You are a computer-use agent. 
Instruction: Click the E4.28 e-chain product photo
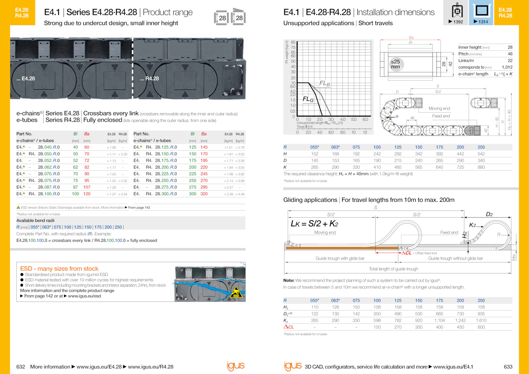coord(71,68)
